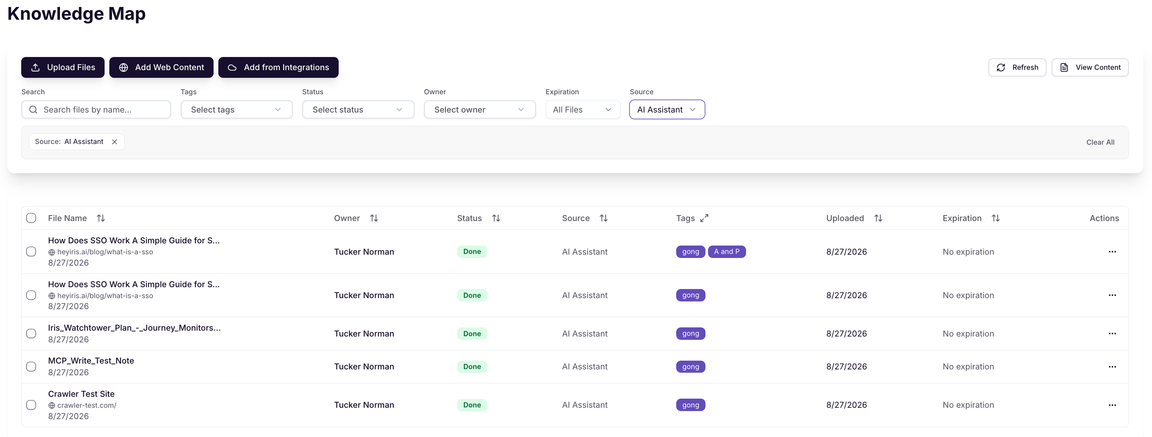Sort the Owner column
The height and width of the screenshot is (437, 1152).
click(374, 218)
